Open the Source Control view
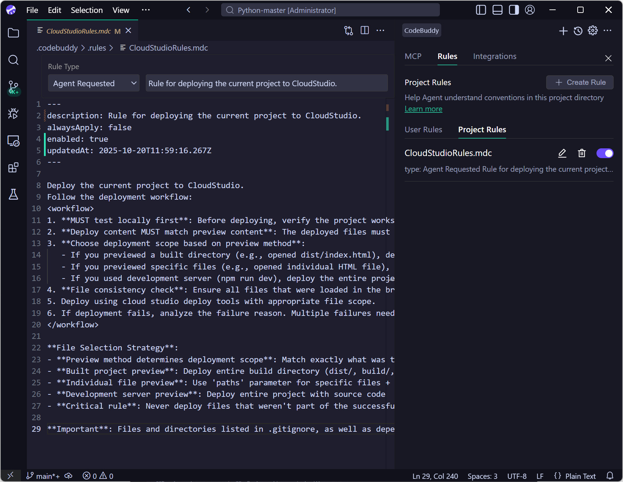 pyautogui.click(x=13, y=87)
